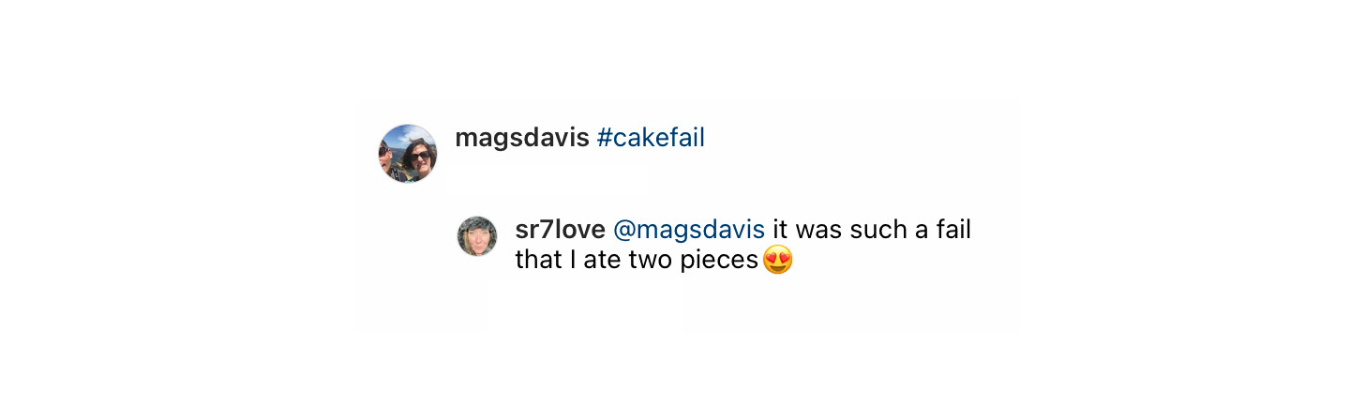Open the #cakefail hashtag
The height and width of the screenshot is (405, 1350).
click(651, 138)
